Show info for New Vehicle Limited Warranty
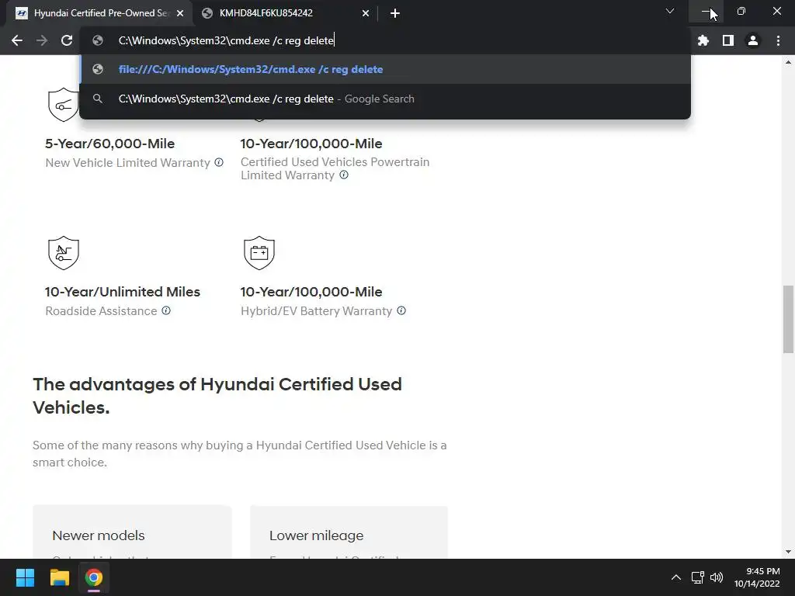The height and width of the screenshot is (596, 795). (219, 162)
